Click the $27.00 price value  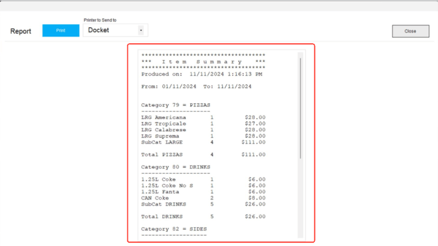coord(255,123)
